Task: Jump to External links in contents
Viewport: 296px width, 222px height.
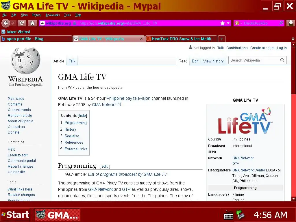Action: [76, 149]
